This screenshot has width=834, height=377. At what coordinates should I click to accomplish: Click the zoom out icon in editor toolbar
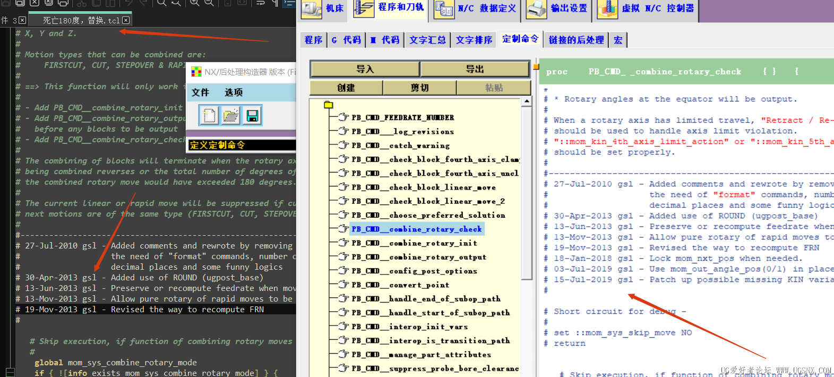[x=209, y=3]
